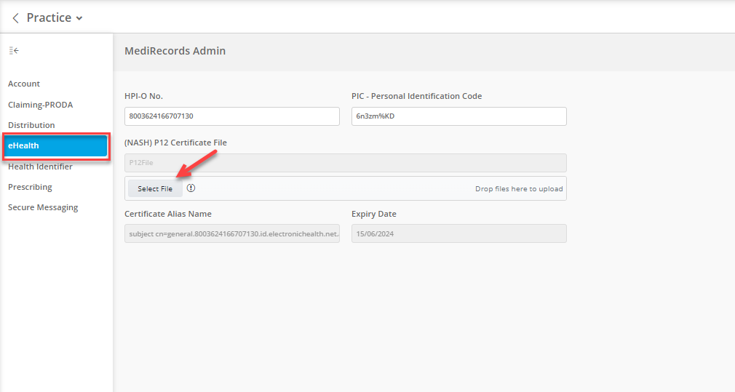
Task: Open Secure Messaging settings
Action: coord(43,207)
